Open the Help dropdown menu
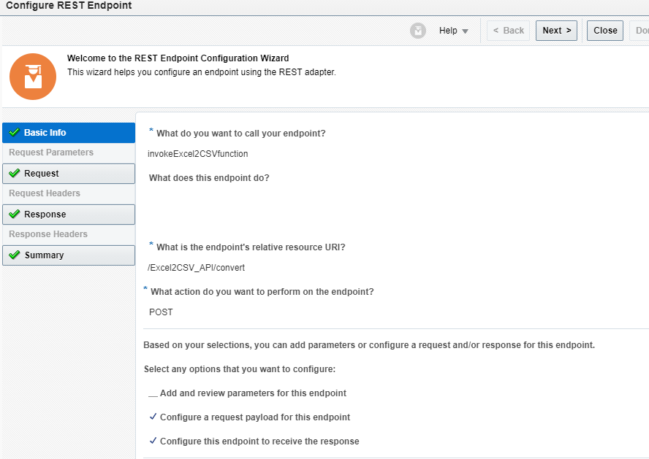The height and width of the screenshot is (459, 649). coord(448,31)
